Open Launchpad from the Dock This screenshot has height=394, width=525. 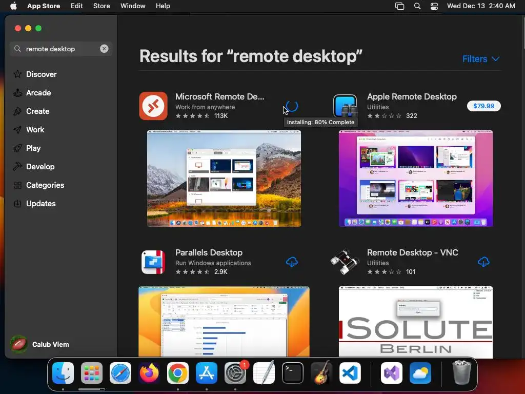click(x=92, y=373)
